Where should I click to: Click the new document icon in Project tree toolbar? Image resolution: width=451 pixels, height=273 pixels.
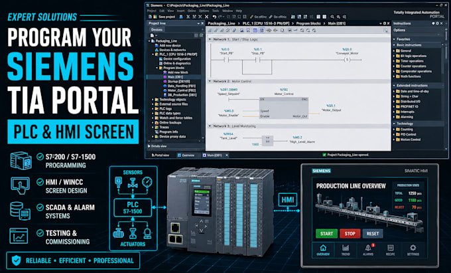click(x=152, y=35)
